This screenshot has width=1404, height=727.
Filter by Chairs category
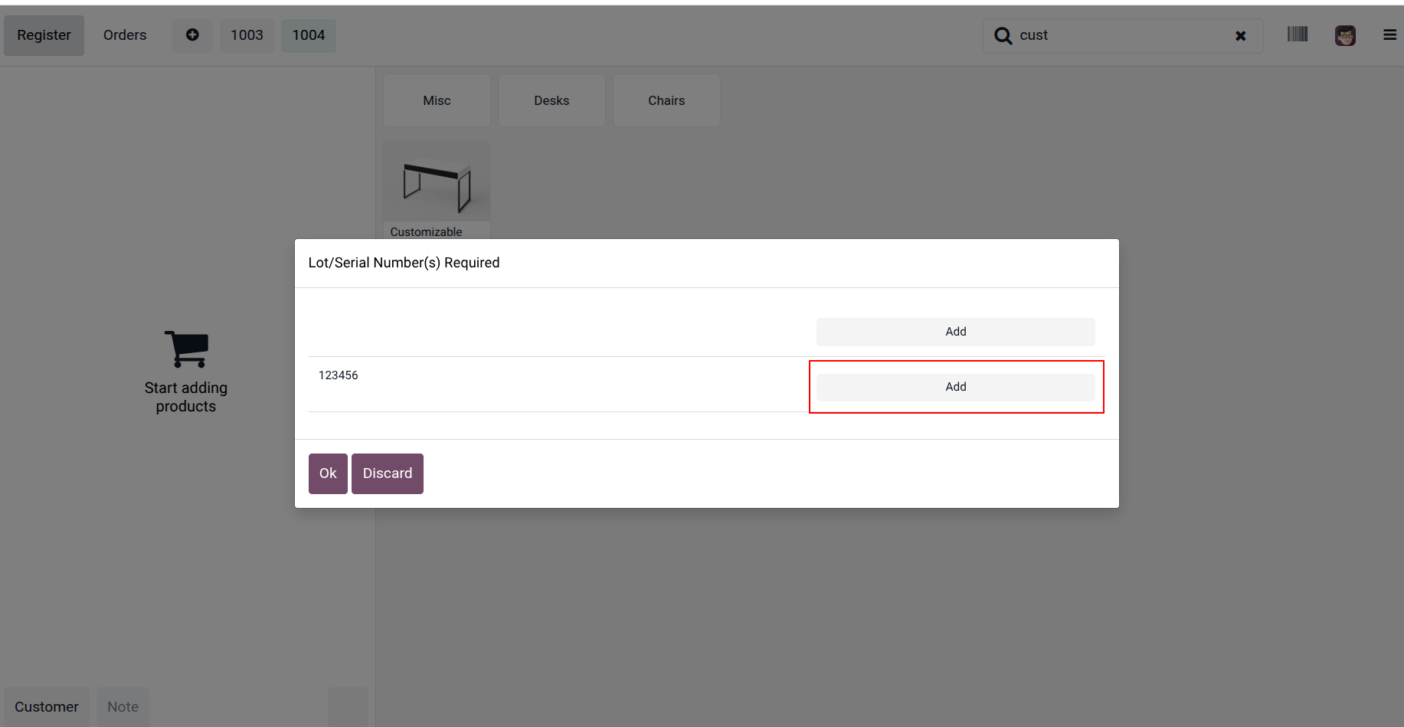666,100
